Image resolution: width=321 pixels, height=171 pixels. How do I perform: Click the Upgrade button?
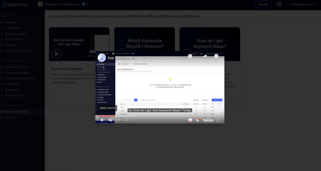263,4
